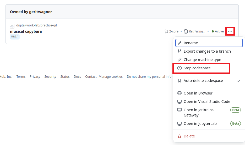Click the three-dot codespace options button
Viewport: 245px width, 145px height.
[230, 31]
